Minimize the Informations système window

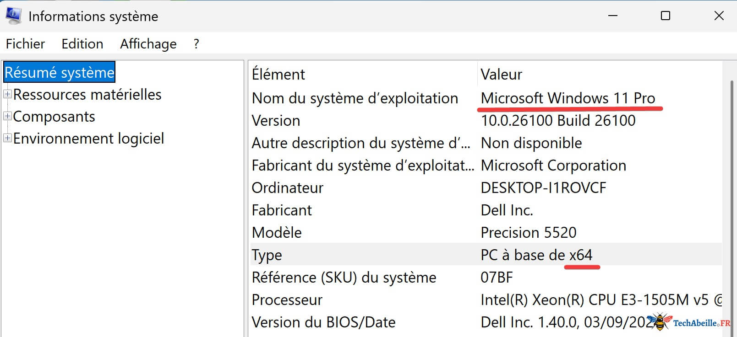tap(613, 16)
